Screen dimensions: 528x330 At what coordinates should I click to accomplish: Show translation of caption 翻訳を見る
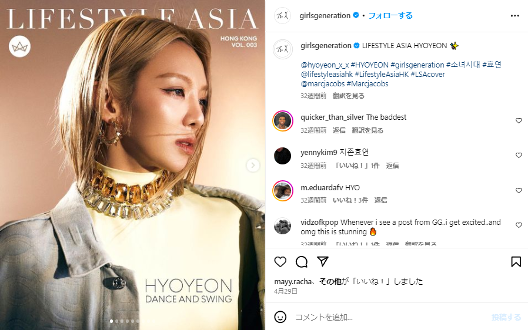tap(349, 96)
